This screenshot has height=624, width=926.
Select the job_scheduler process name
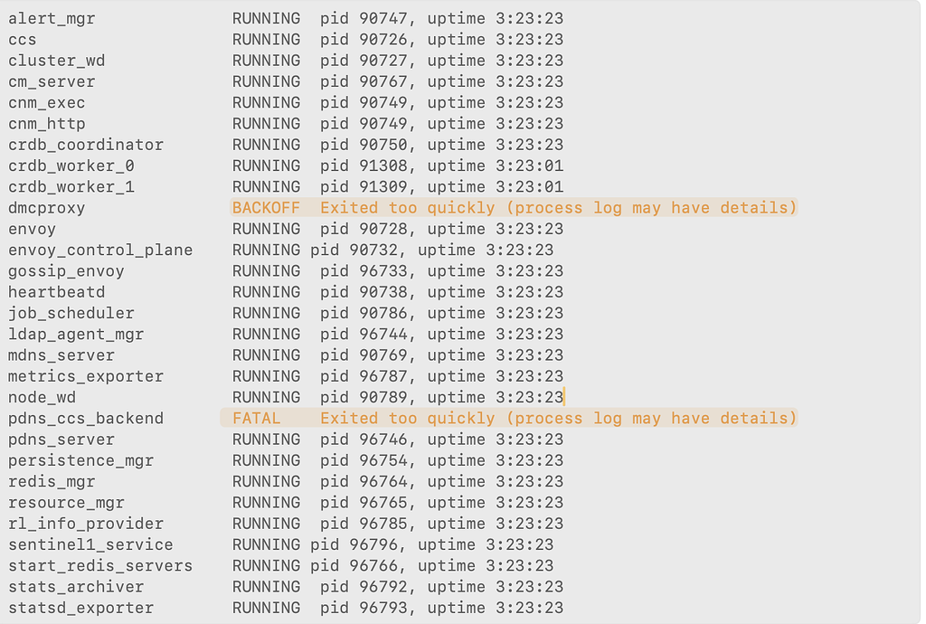[x=71, y=314]
